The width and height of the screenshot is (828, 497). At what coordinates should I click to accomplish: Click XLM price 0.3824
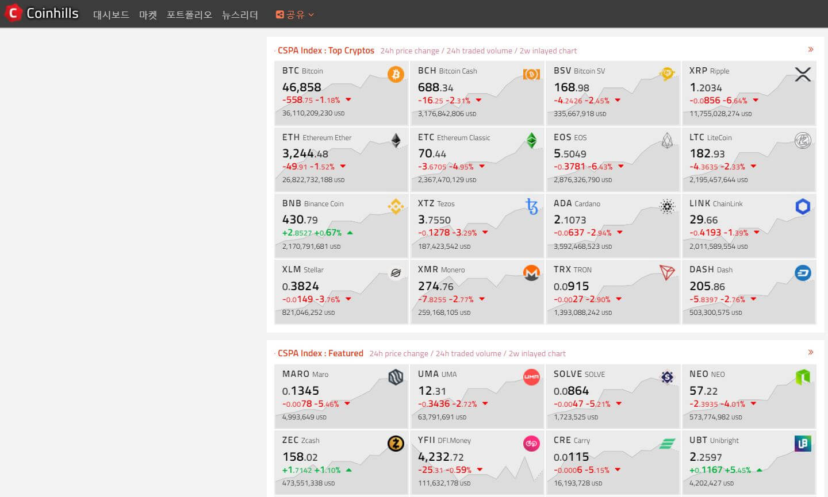(300, 286)
